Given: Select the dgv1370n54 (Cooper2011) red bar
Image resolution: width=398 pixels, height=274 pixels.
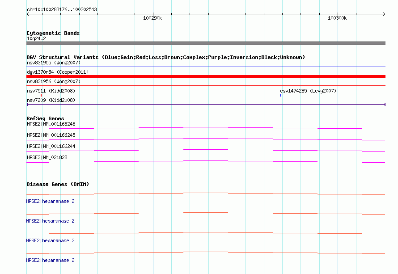Looking at the screenshot, I should 206,76.
